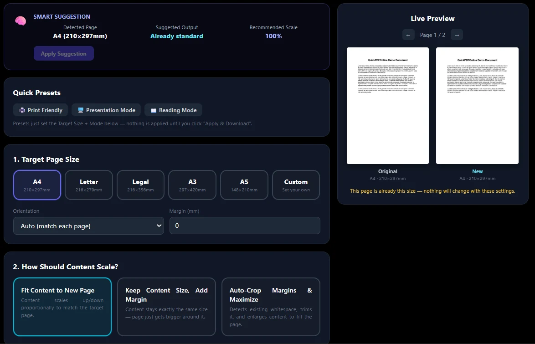Click the yellow 'already this size' warning message
Image resolution: width=535 pixels, height=344 pixels.
point(432,191)
